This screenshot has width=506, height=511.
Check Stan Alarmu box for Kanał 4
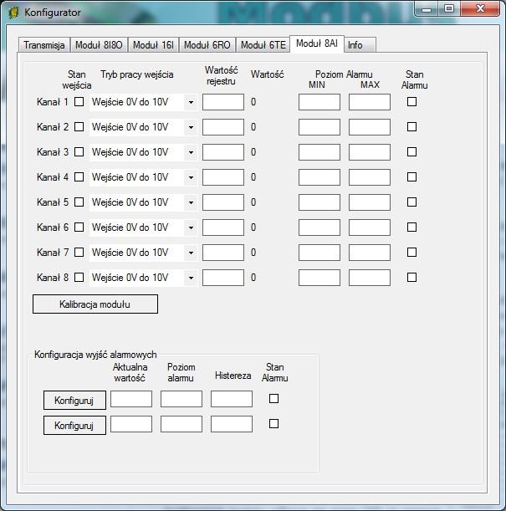tap(411, 177)
